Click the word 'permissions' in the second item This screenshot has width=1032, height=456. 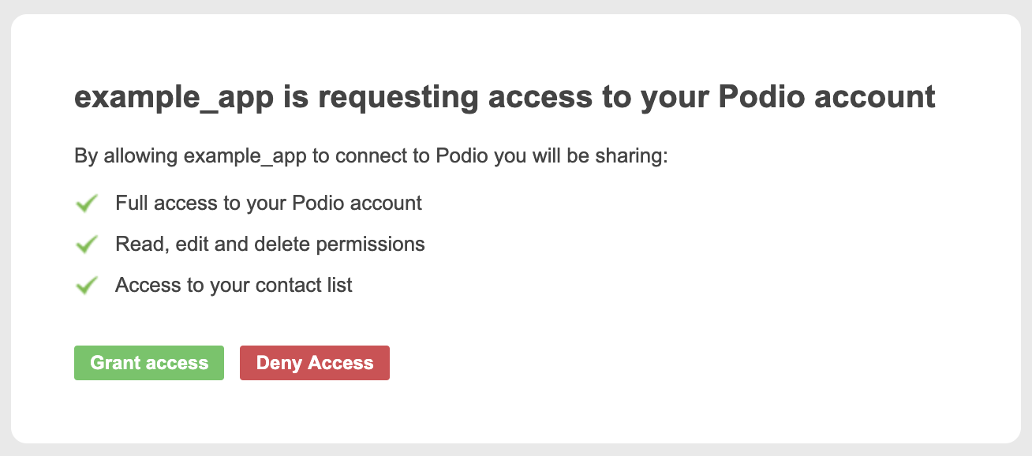click(370, 245)
